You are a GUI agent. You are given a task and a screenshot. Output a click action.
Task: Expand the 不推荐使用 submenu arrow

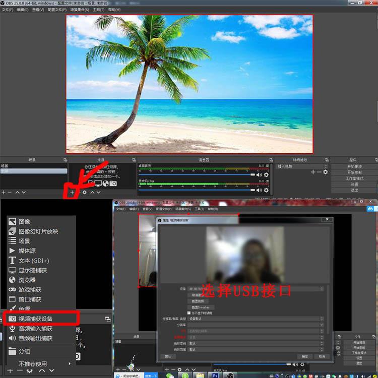pyautogui.click(x=70, y=363)
